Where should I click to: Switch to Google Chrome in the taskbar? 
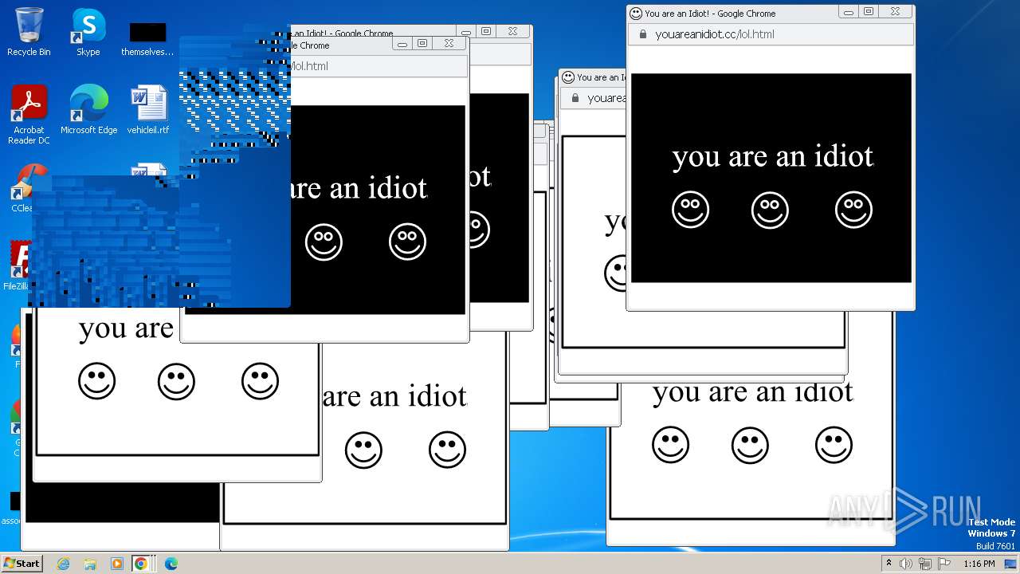tap(141, 564)
